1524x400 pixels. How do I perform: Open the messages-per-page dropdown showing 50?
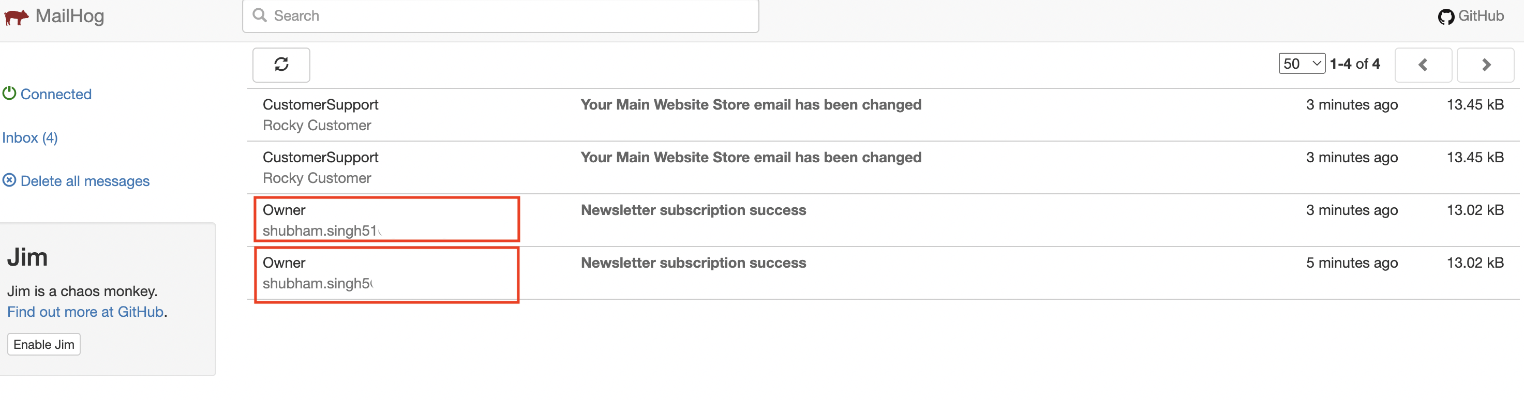point(1301,64)
